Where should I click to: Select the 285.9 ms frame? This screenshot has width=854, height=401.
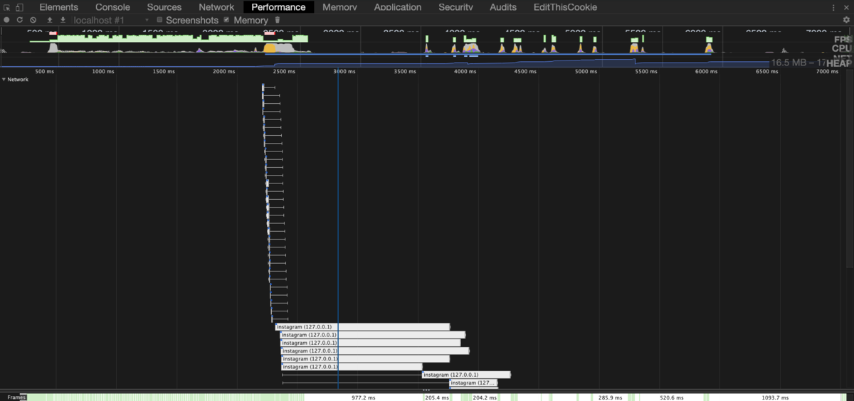(x=611, y=397)
